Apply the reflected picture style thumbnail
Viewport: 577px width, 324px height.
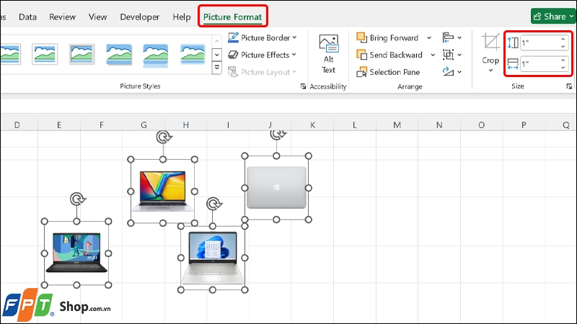(x=156, y=55)
